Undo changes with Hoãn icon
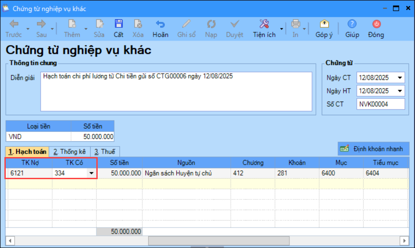 tap(160, 29)
